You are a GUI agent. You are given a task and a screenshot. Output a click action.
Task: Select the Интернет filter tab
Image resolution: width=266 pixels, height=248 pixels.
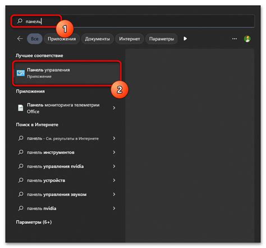130,39
